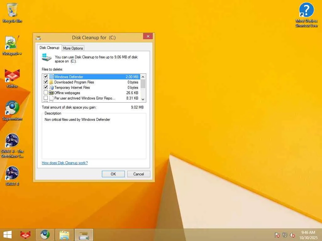Click the Temporary Internet Files row icon
The image size is (322, 241).
tap(51, 87)
